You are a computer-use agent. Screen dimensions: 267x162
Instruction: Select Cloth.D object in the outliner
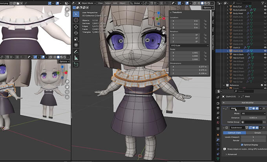[236, 47]
